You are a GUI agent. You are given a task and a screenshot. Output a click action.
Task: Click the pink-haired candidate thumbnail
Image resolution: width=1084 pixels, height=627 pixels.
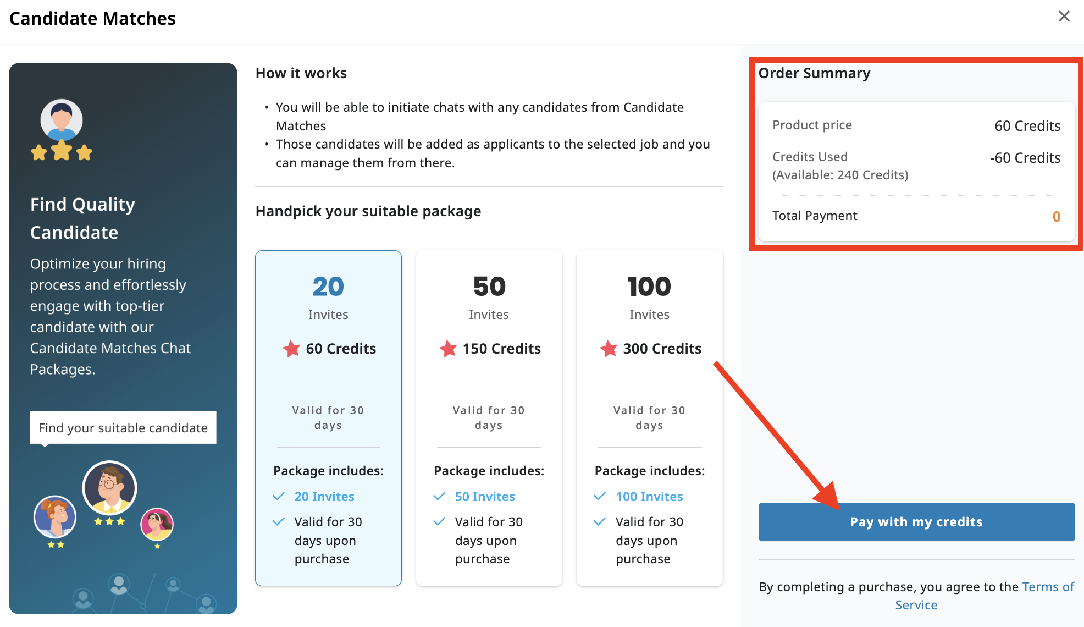(x=157, y=525)
